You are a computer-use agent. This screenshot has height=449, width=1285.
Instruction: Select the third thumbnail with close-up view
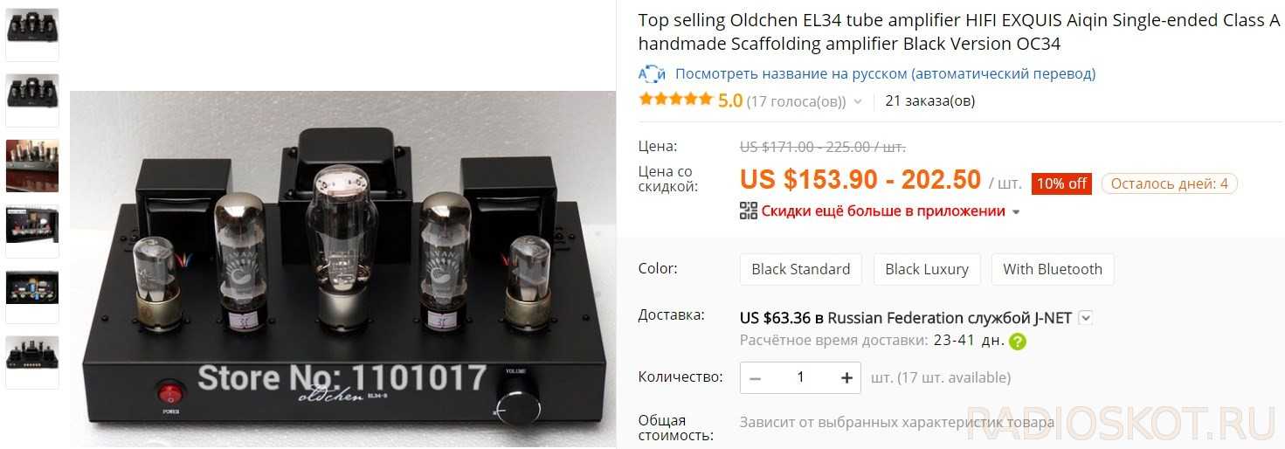tap(32, 165)
